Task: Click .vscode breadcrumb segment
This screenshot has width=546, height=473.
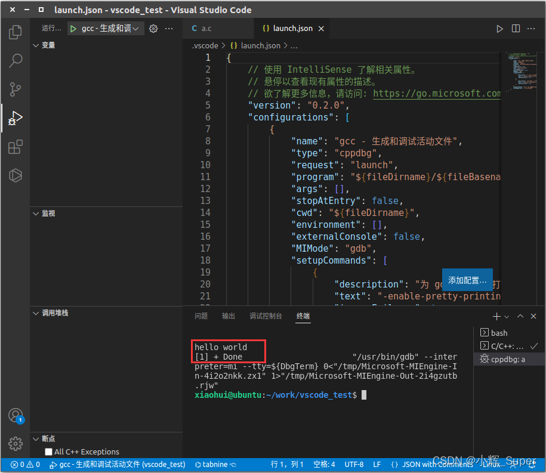Action: point(205,45)
